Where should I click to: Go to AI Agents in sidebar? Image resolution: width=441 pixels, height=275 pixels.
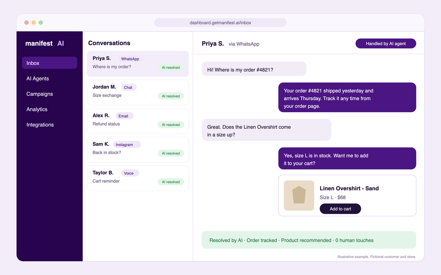[x=37, y=78]
